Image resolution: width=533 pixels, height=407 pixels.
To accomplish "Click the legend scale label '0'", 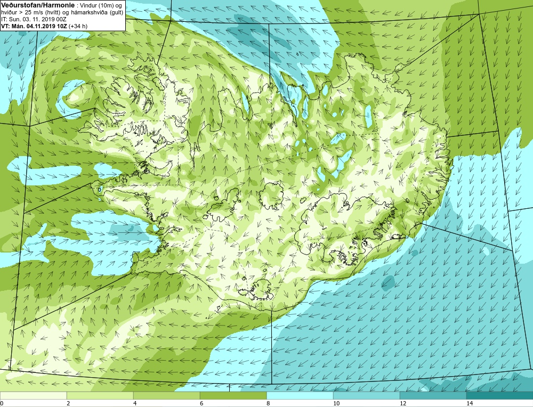I will pos(2,404).
